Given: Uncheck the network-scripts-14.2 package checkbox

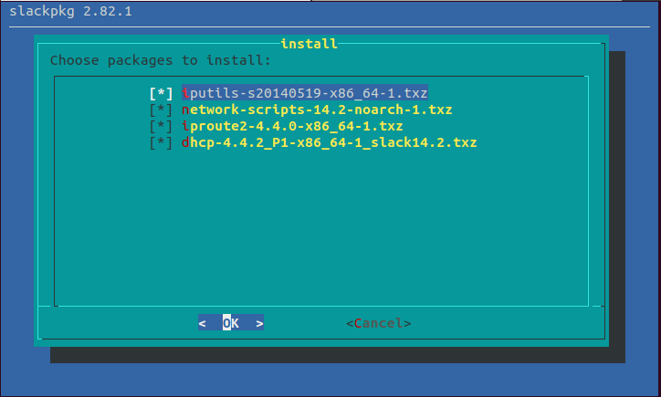Looking at the screenshot, I should (161, 110).
